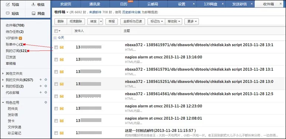Check the nagios alarm 12:08:01 mail checkbox
Image resolution: width=286 pixels, height=139 pixels.
(56, 121)
